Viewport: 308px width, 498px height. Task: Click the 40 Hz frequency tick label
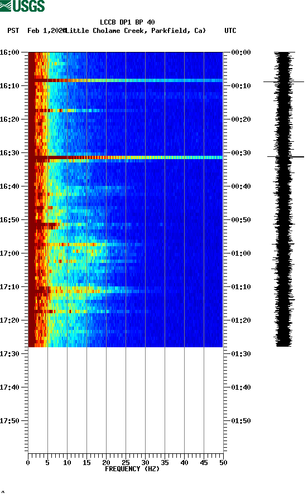(x=184, y=463)
